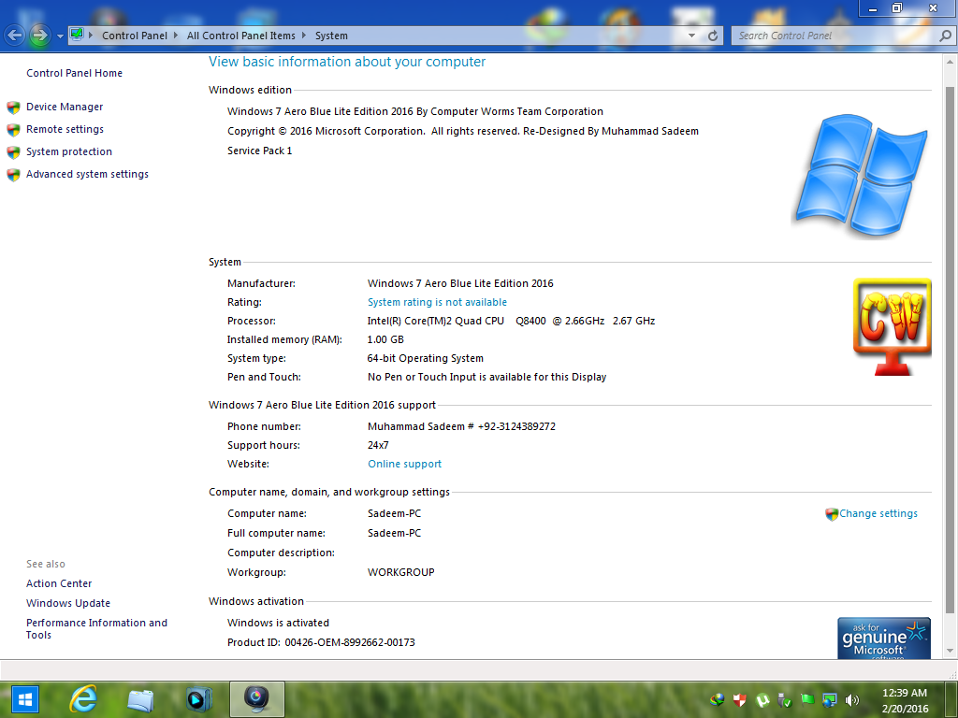Screen dimensions: 958x718
Task: Click the computer name Sadeem-PC value
Action: click(394, 513)
